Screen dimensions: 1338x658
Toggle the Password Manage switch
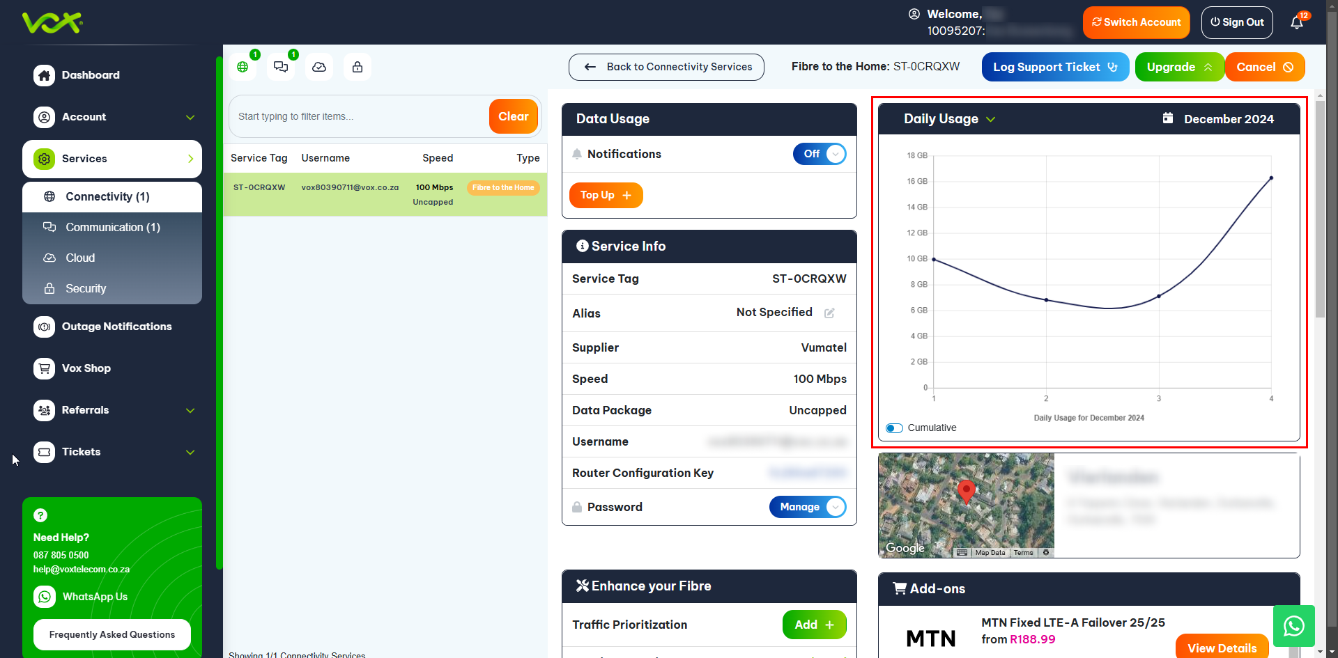(x=808, y=507)
